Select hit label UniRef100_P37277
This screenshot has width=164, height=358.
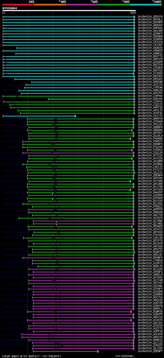pos(150,170)
